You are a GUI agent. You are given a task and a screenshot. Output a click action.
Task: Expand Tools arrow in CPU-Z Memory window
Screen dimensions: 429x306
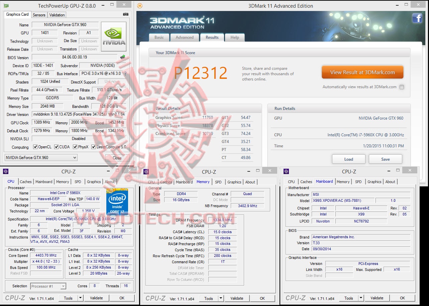(x=221, y=298)
